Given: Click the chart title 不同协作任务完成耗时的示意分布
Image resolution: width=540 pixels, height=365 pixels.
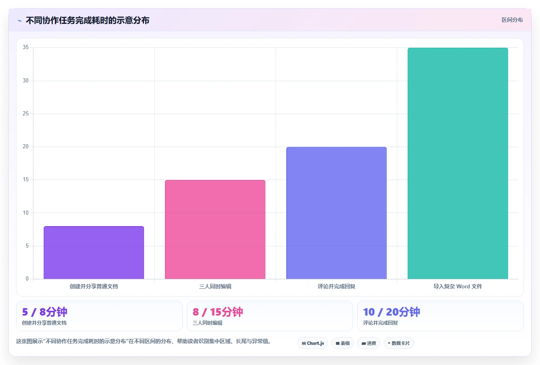Looking at the screenshot, I should tap(87, 20).
